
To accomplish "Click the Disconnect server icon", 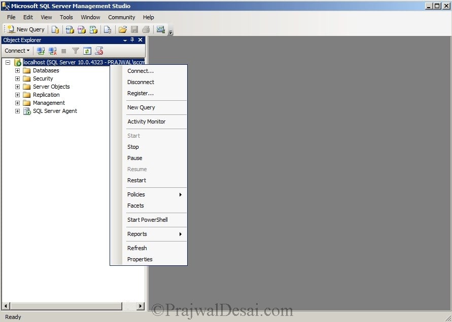I will [x=52, y=51].
